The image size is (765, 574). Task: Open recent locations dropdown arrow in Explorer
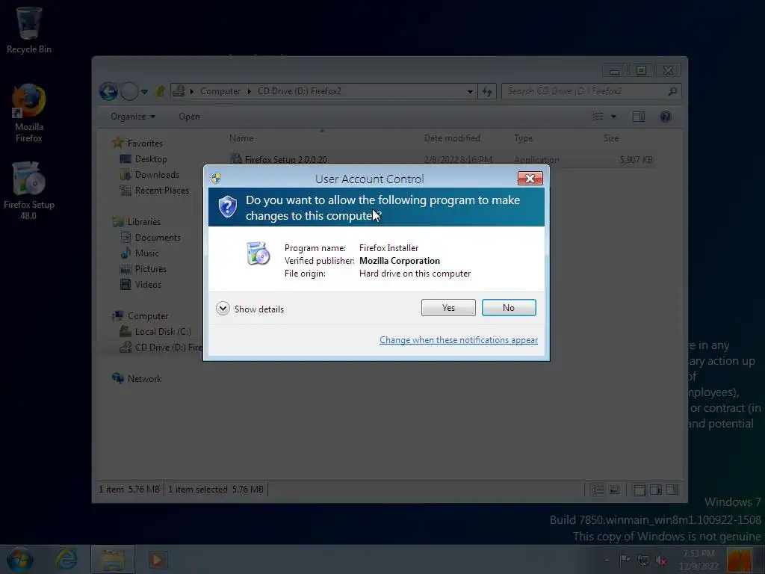[144, 91]
